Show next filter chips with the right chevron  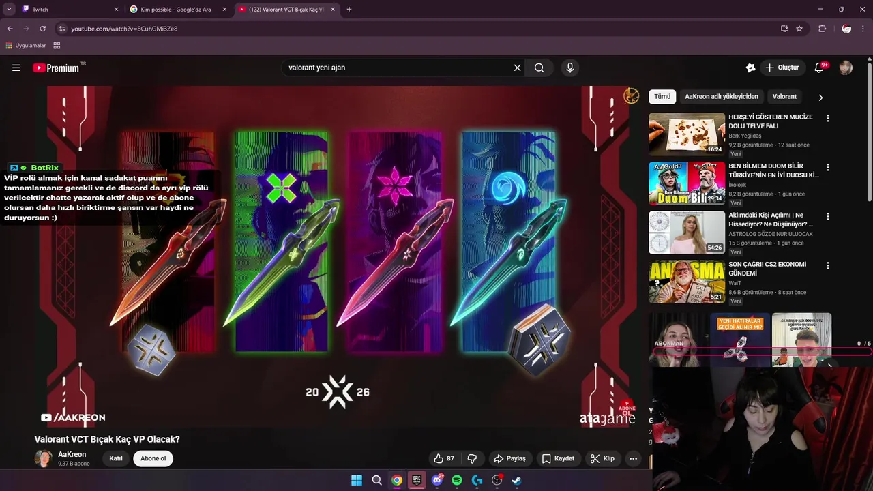click(820, 98)
